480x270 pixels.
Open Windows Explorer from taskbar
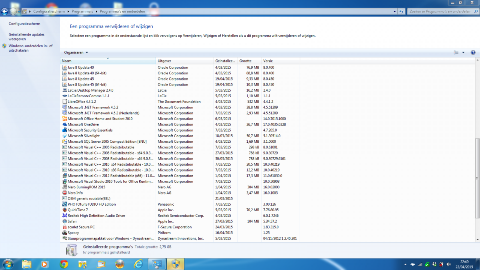coord(26,264)
